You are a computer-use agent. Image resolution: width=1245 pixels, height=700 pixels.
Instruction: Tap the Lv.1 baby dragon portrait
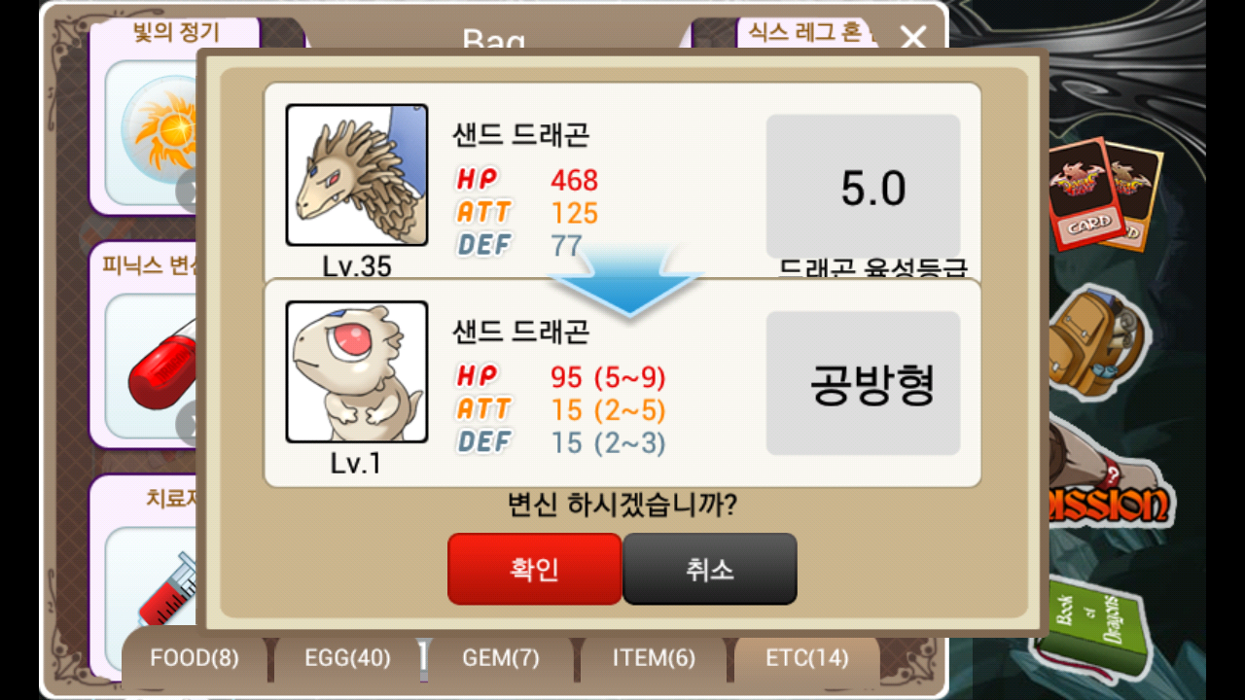pyautogui.click(x=357, y=371)
